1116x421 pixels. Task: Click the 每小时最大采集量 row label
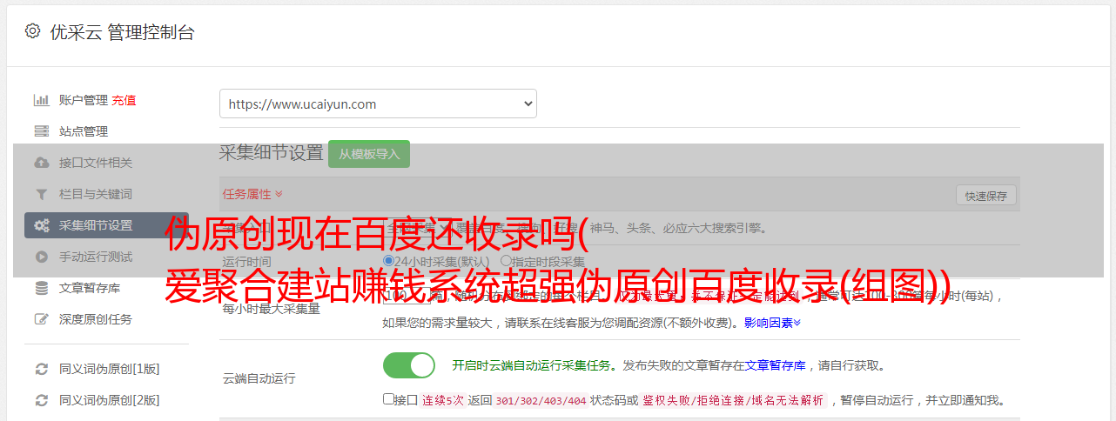[x=272, y=308]
